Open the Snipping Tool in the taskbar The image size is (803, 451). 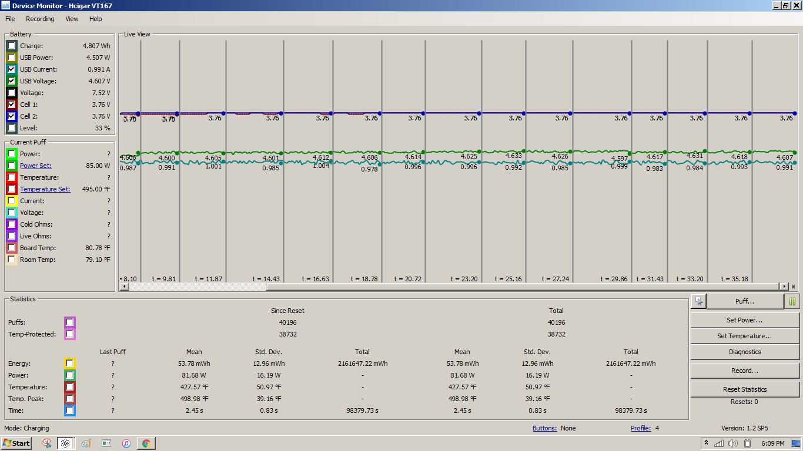(46, 443)
